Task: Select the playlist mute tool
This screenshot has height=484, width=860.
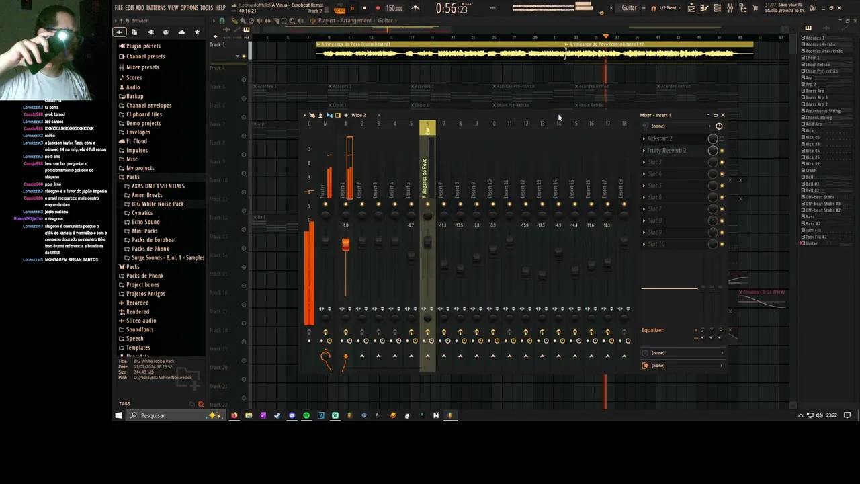Action: coord(258,21)
